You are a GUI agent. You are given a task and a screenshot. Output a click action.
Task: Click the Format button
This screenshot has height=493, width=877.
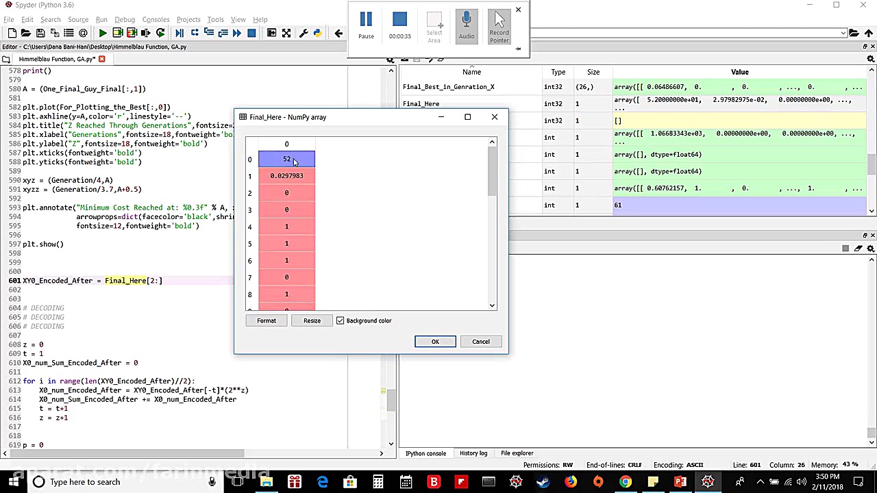267,320
